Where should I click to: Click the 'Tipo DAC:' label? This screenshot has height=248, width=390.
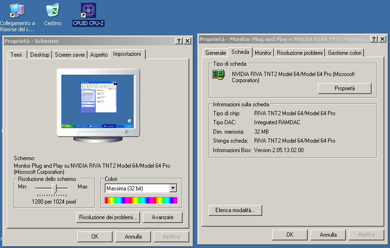pos(224,122)
